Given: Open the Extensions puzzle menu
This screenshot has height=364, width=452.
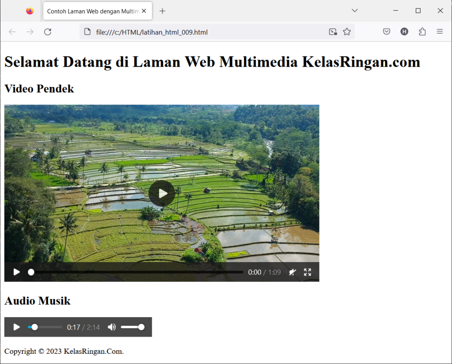Looking at the screenshot, I should 422,32.
